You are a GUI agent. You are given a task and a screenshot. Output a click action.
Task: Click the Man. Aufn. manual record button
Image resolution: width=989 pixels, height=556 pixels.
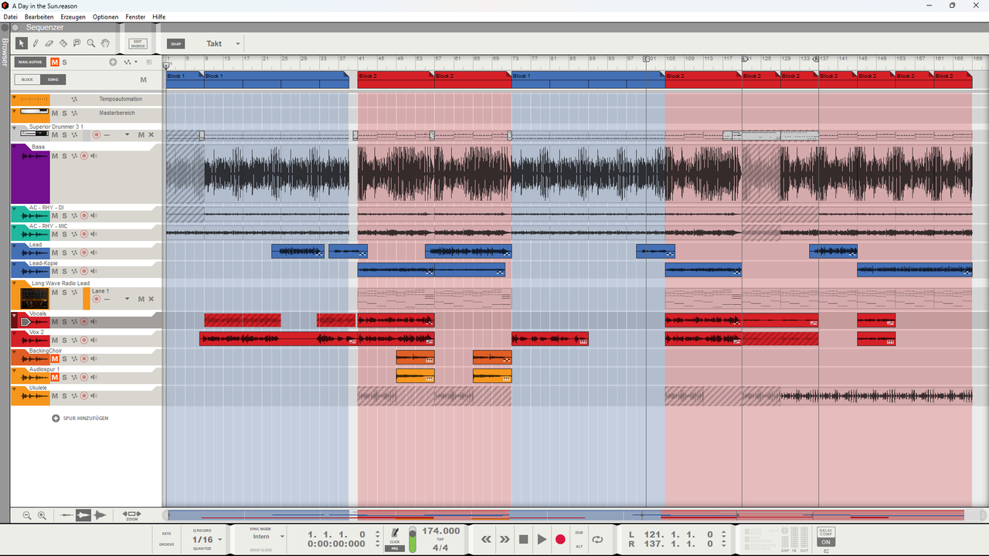click(x=31, y=62)
